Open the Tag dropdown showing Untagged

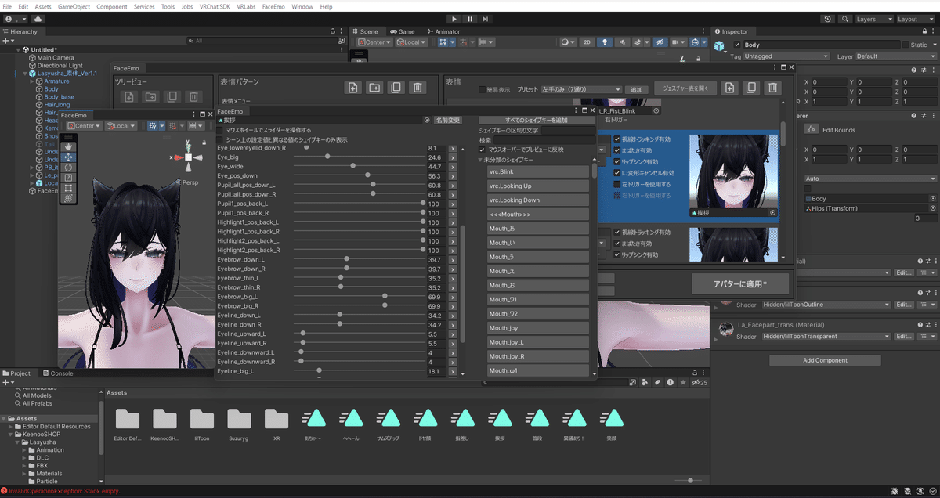point(786,56)
